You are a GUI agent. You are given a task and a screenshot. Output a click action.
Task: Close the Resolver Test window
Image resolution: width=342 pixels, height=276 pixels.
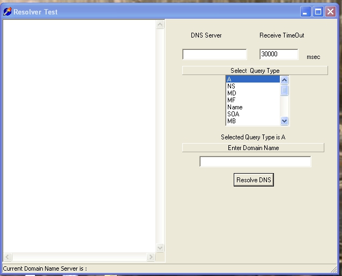pos(330,11)
